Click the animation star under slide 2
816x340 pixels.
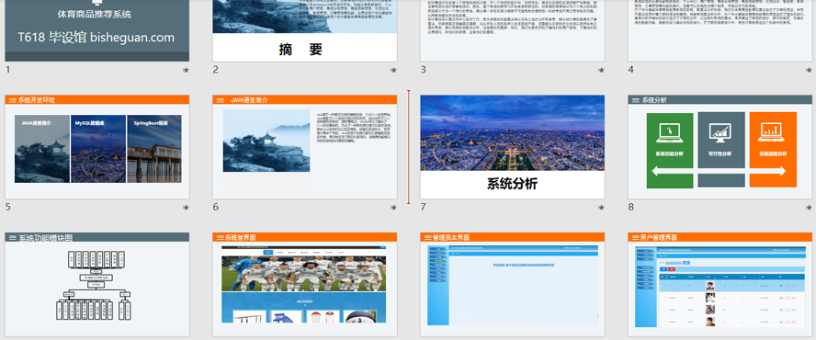[x=393, y=70]
